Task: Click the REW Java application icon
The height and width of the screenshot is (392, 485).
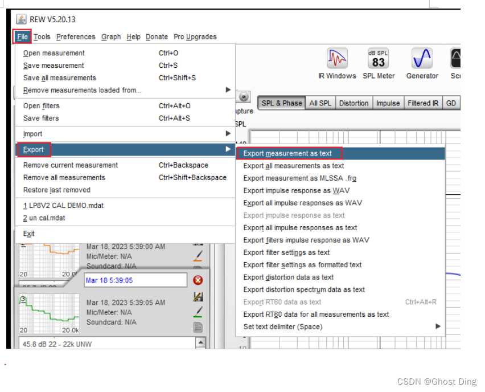Action: coord(21,19)
